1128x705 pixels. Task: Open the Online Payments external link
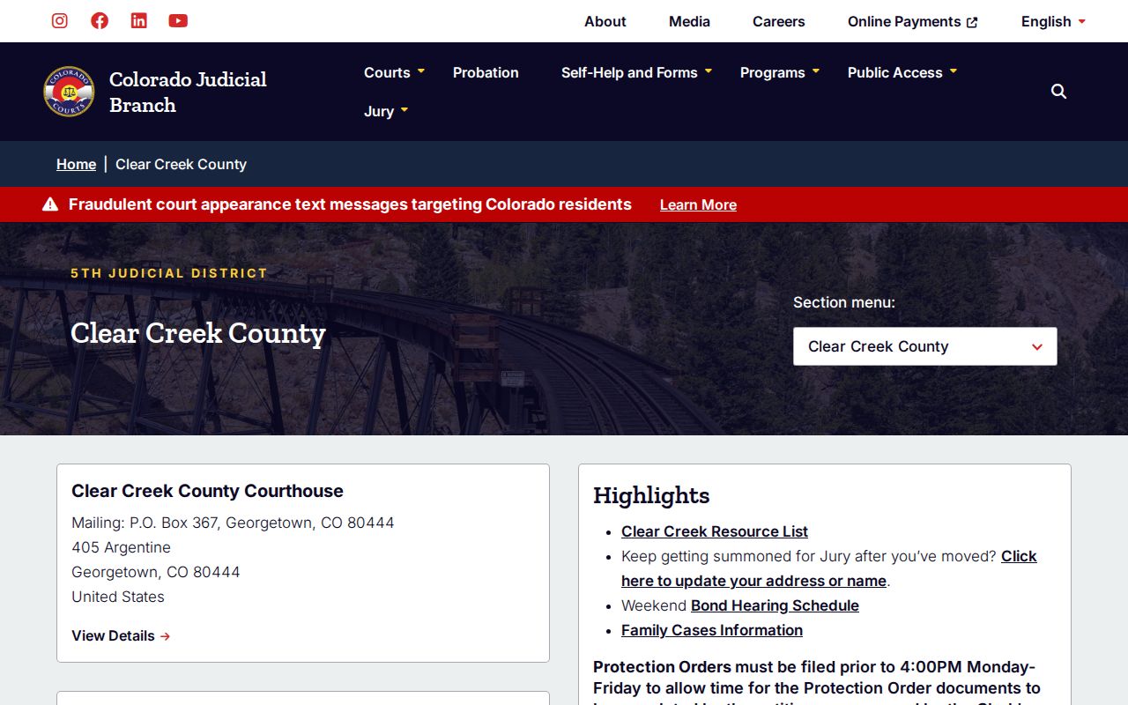913,21
